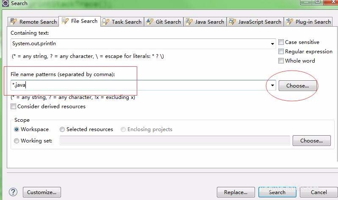Click the Replace... button
338x200 pixels.
click(235, 192)
